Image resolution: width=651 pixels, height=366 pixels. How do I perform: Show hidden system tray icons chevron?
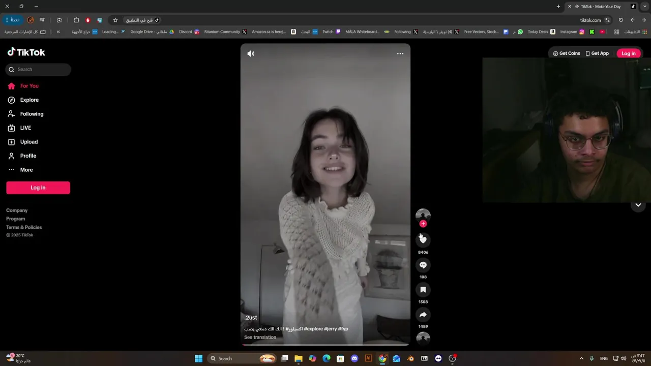point(582,358)
